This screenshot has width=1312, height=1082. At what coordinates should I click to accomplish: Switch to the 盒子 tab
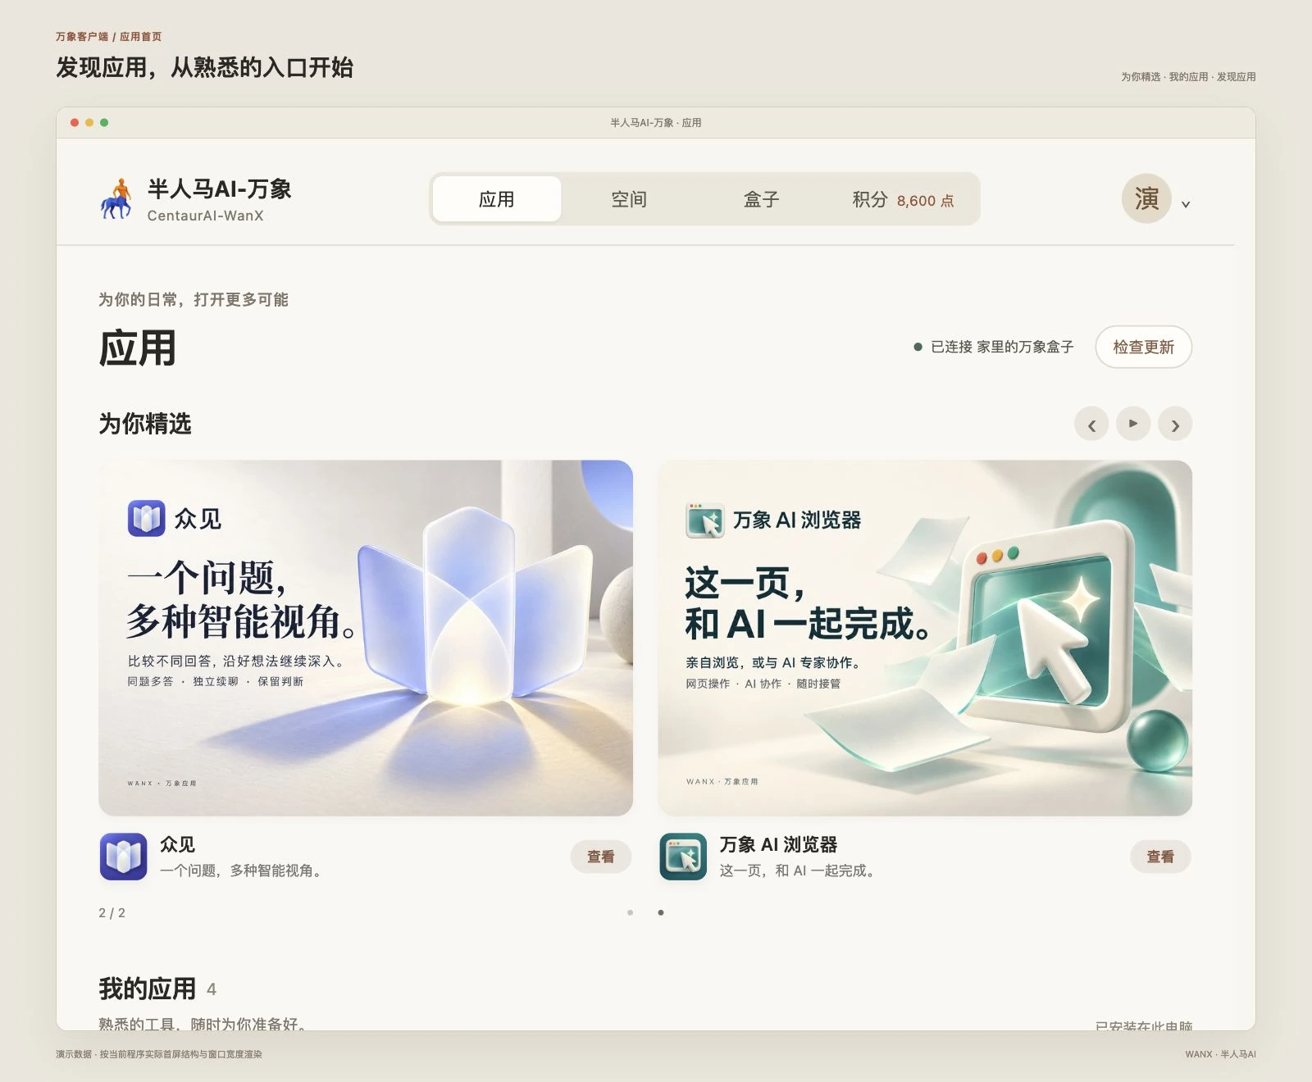coord(761,199)
